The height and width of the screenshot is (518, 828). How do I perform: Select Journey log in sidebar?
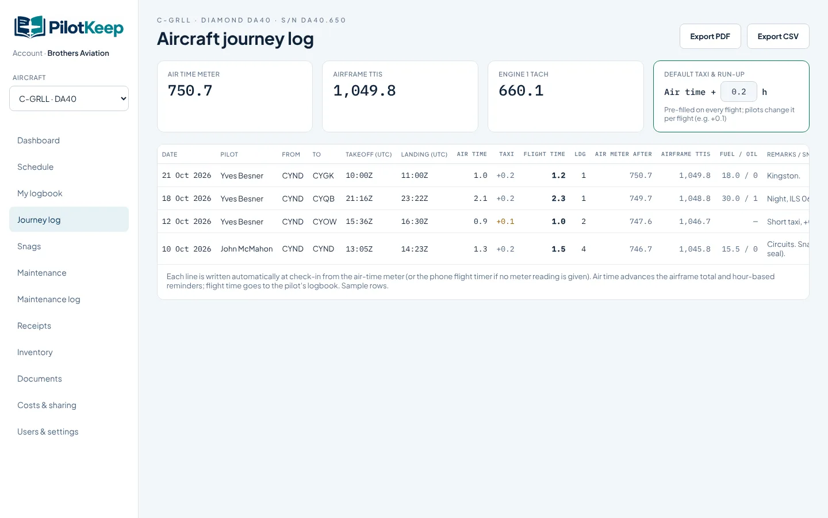69,219
